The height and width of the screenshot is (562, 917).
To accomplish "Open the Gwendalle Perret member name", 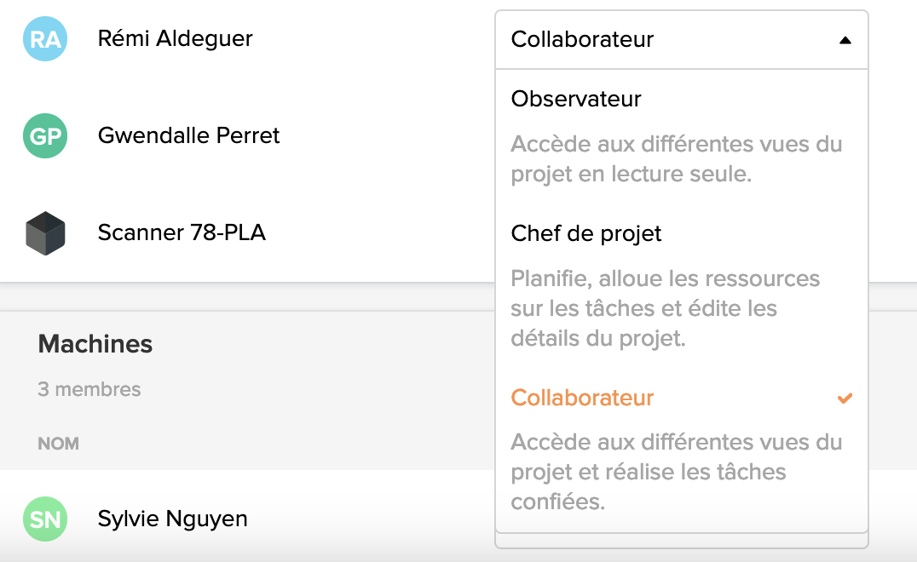I will tap(188, 135).
